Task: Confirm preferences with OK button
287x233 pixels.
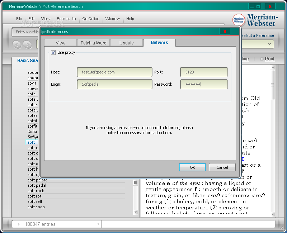Action: click(192, 167)
